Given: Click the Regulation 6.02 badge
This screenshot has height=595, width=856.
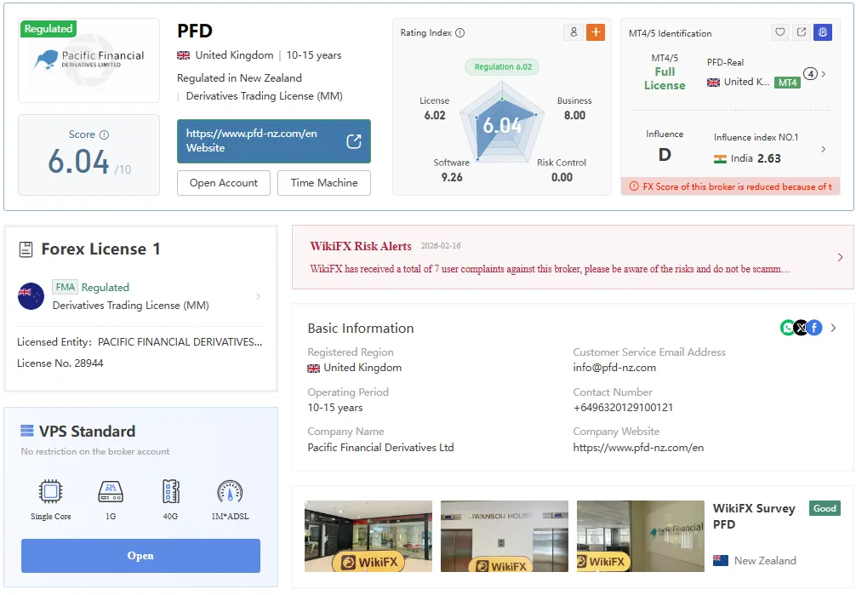Looking at the screenshot, I should 503,66.
